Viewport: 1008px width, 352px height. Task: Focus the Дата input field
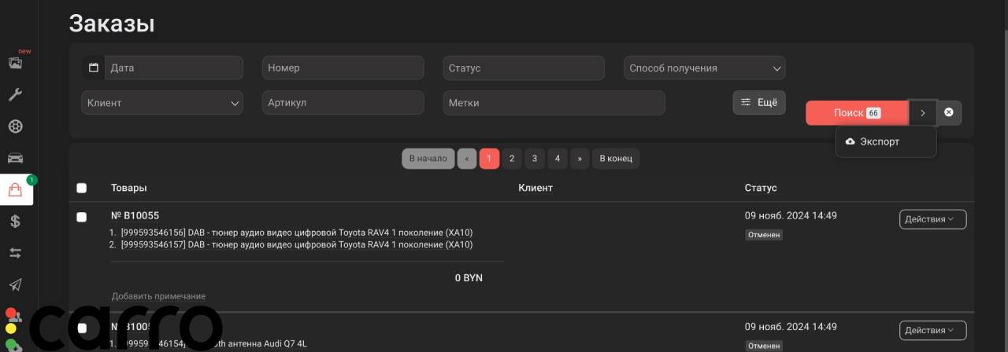point(174,68)
